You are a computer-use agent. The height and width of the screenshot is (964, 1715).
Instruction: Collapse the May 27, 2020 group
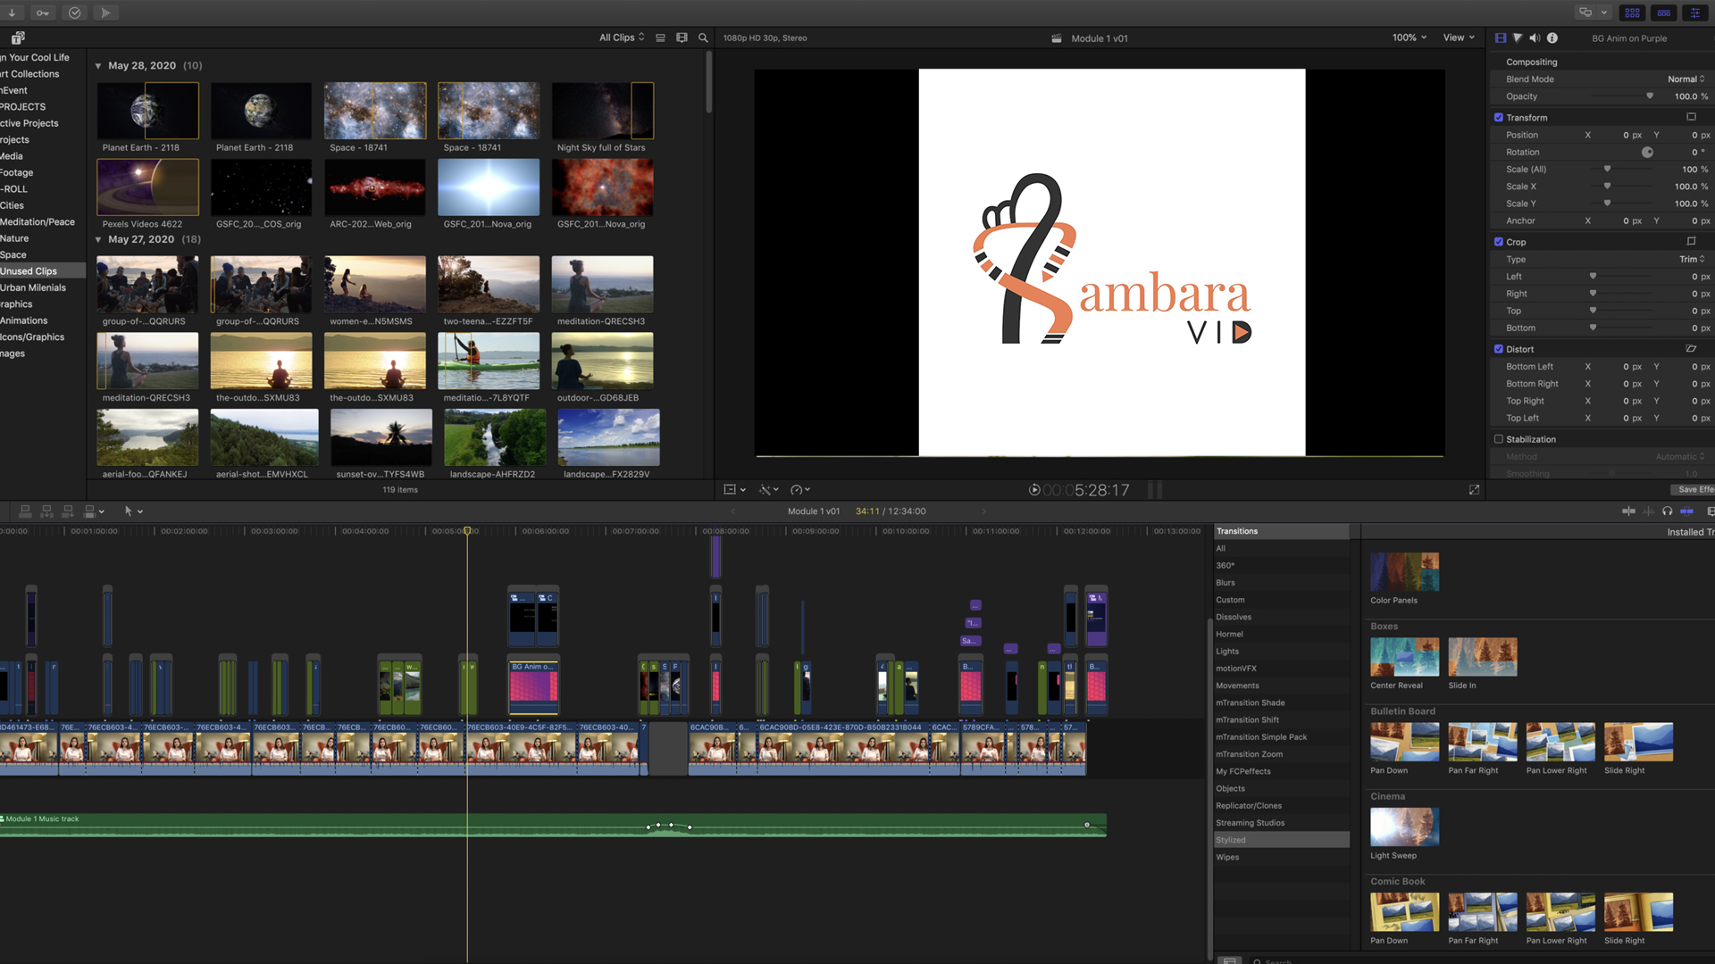click(x=98, y=239)
